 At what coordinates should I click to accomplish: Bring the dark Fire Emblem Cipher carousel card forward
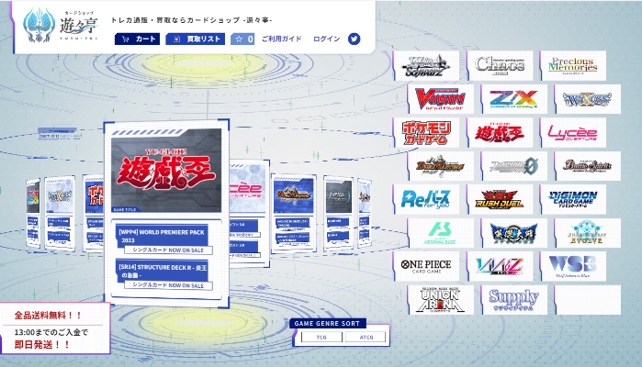click(338, 213)
